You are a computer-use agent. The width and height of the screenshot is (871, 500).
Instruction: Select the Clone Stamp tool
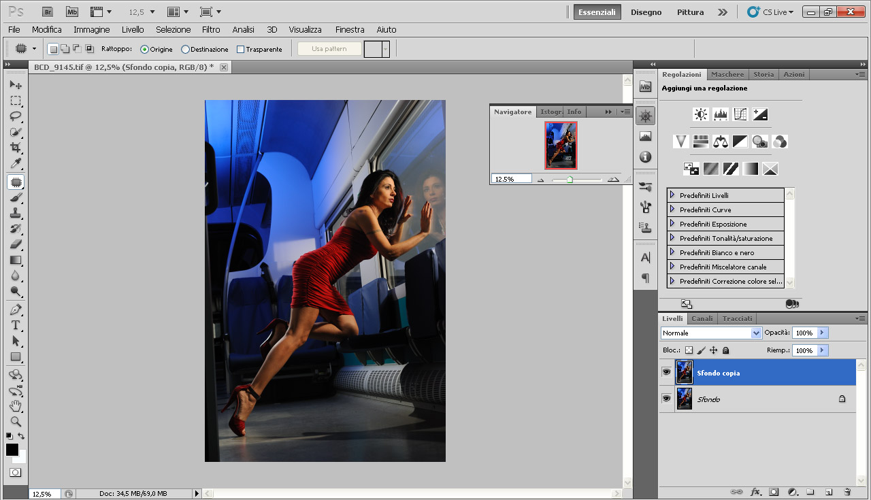(16, 213)
